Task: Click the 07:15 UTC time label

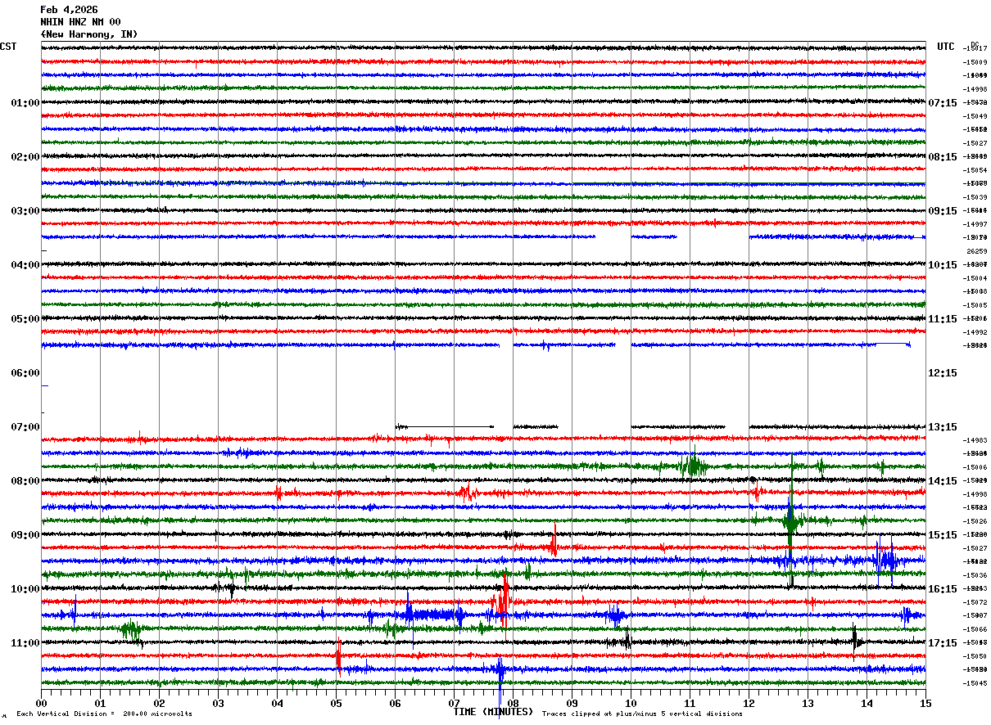Action: 943,103
